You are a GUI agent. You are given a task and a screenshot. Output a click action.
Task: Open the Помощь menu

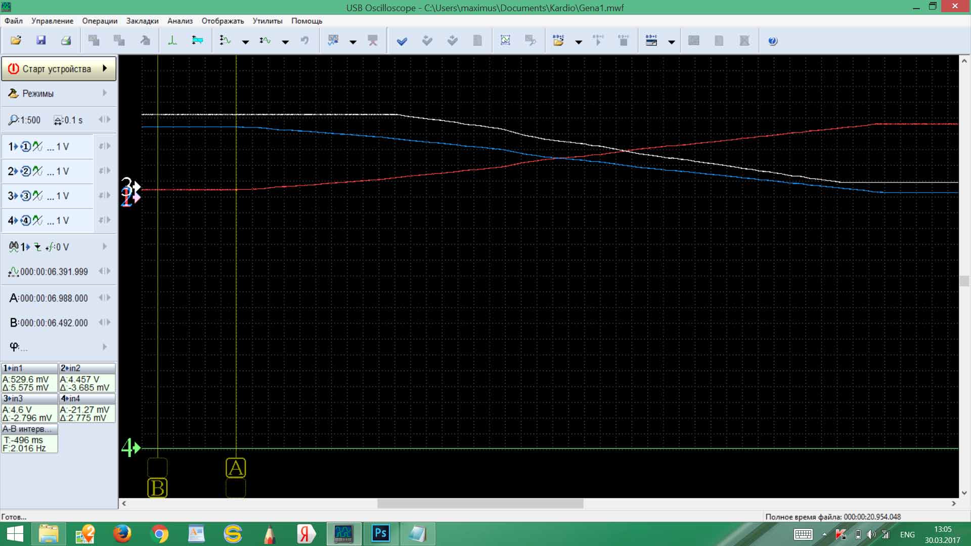click(306, 21)
